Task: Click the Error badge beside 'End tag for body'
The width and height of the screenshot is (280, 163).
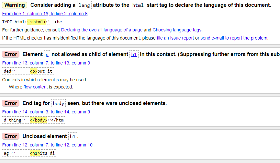Action: (11, 103)
